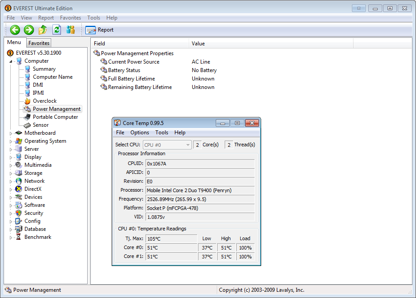Click the Report toolbar button
The height and width of the screenshot is (298, 416).
(100, 30)
